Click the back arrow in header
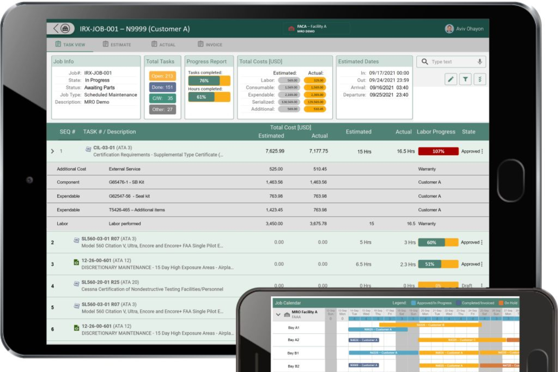The width and height of the screenshot is (558, 372). click(x=56, y=28)
